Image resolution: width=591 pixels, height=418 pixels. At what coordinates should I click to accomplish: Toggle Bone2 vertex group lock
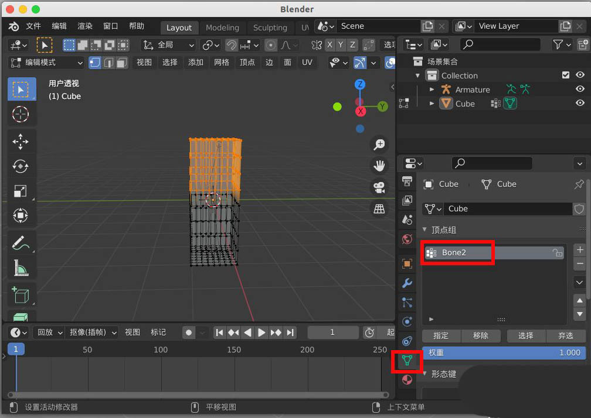point(558,252)
